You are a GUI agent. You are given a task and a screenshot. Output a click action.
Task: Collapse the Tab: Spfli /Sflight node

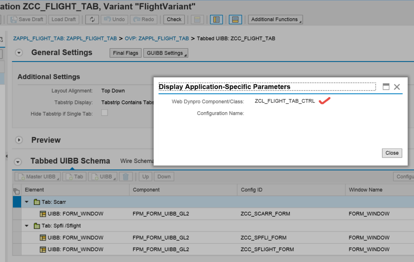point(27,226)
